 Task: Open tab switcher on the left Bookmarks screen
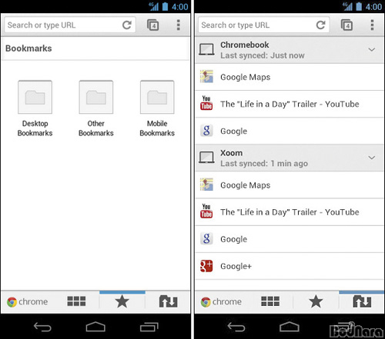[x=152, y=25]
